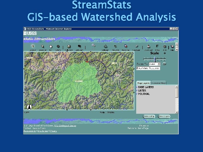Choose the Identify info tool

58,46
